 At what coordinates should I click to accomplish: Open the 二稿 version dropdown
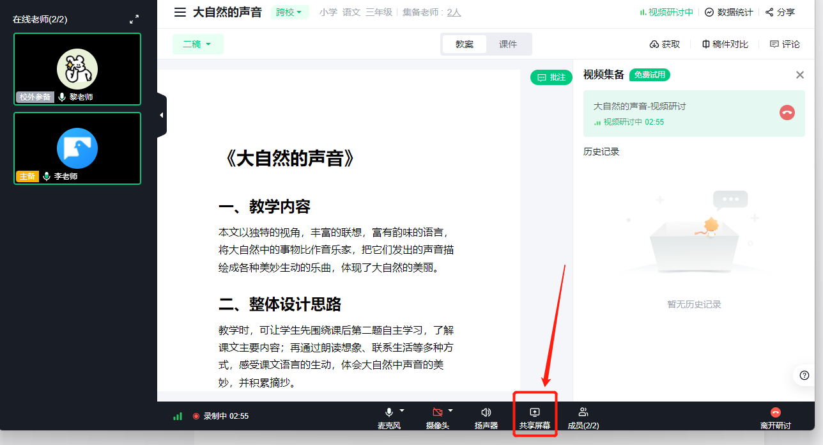pyautogui.click(x=197, y=44)
